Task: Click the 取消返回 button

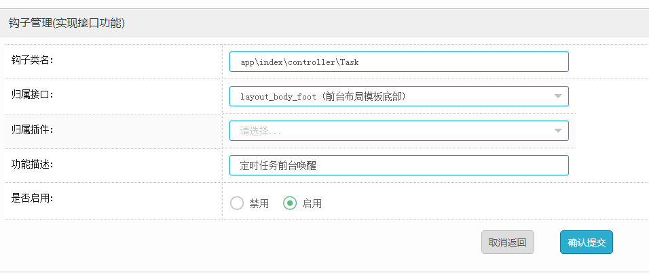Action: (507, 242)
